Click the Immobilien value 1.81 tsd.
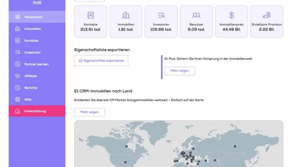297x167 pixels. 126,30
